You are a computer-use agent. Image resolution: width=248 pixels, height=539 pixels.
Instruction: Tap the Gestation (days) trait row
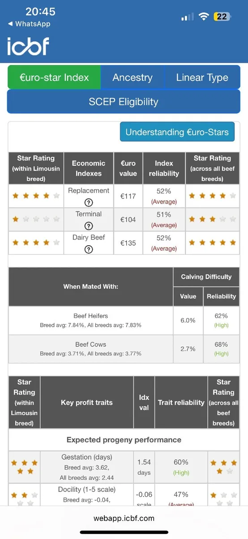click(x=124, y=467)
